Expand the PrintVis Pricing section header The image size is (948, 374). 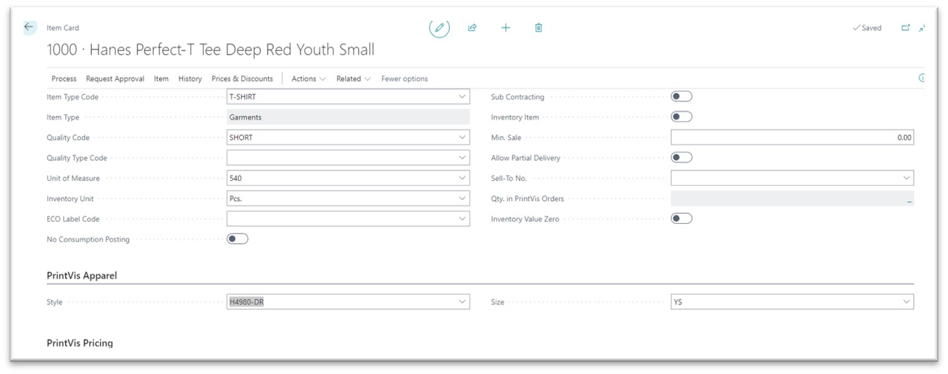coord(80,343)
